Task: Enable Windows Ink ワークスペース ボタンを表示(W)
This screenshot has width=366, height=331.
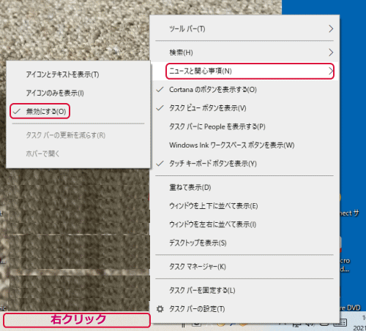Action: click(244, 145)
